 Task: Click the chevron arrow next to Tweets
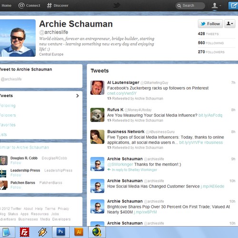pos(78,96)
